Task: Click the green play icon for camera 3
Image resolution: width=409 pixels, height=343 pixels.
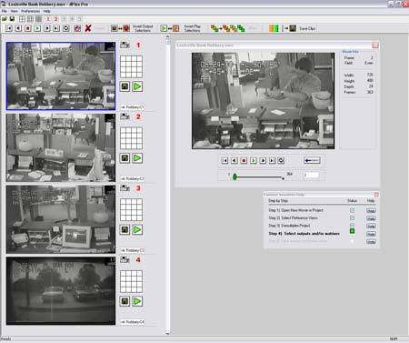Action: click(137, 229)
